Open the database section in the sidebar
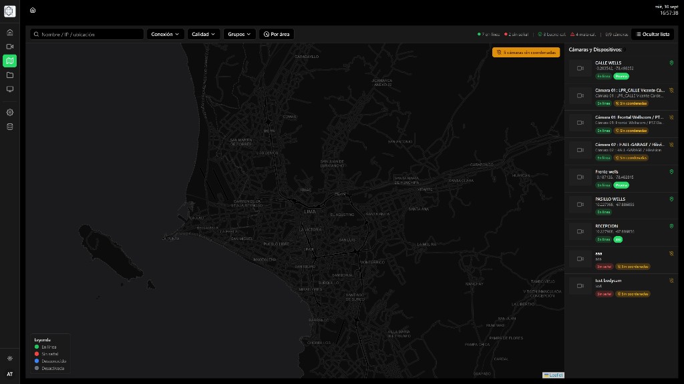 [x=9, y=127]
